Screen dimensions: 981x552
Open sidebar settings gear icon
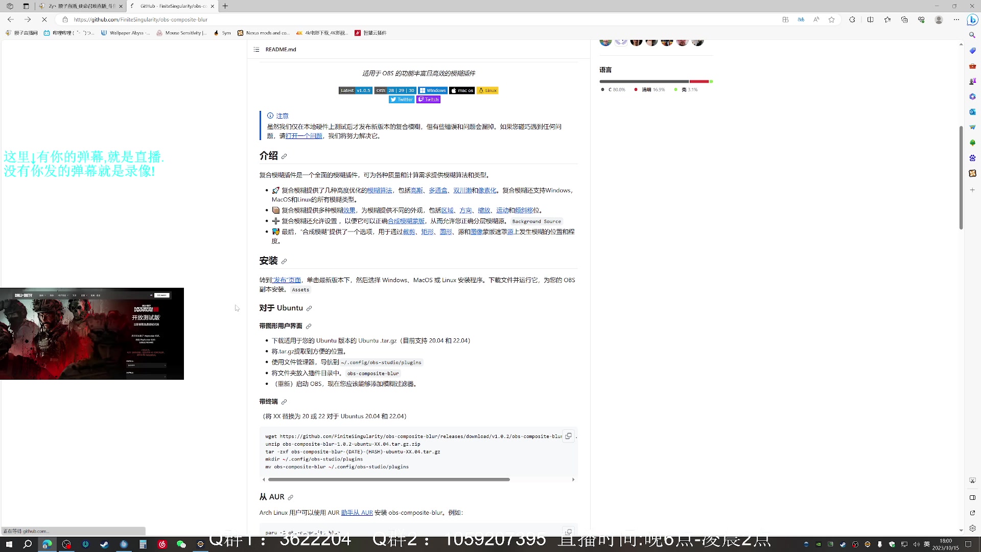click(972, 528)
